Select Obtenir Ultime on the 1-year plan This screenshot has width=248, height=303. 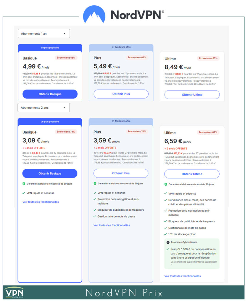tap(192, 95)
